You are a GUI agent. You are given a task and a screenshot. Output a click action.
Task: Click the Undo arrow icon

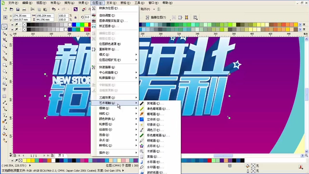point(54,9)
